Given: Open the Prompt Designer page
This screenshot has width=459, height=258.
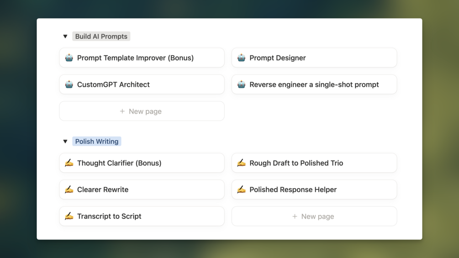Looking at the screenshot, I should pyautogui.click(x=278, y=58).
